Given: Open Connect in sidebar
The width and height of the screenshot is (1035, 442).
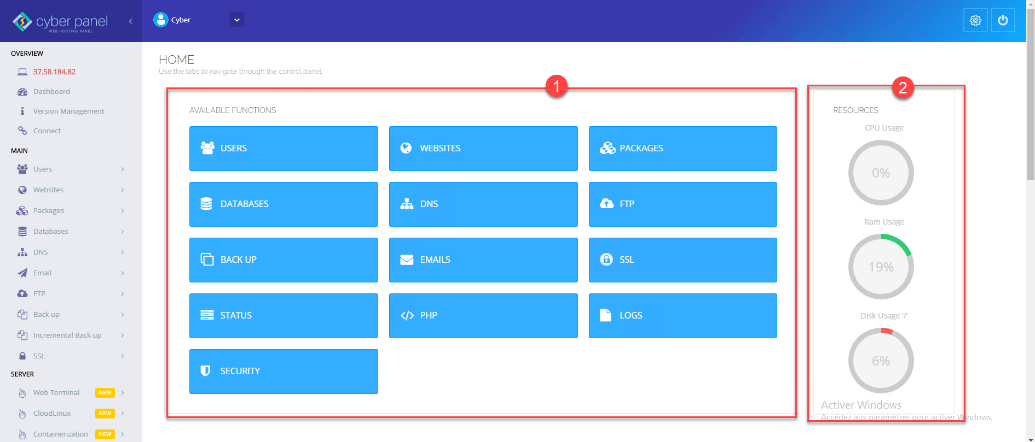Looking at the screenshot, I should (x=47, y=131).
